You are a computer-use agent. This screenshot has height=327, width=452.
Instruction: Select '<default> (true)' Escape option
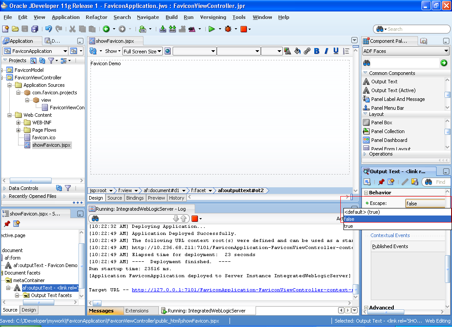[x=397, y=212]
